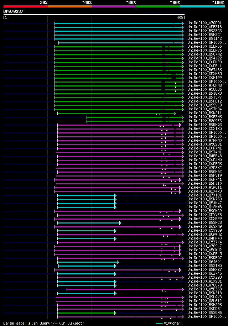This screenshot has height=326, width=228.
Task: Open hit UniRef100_C5XK35
Action: click(204, 74)
